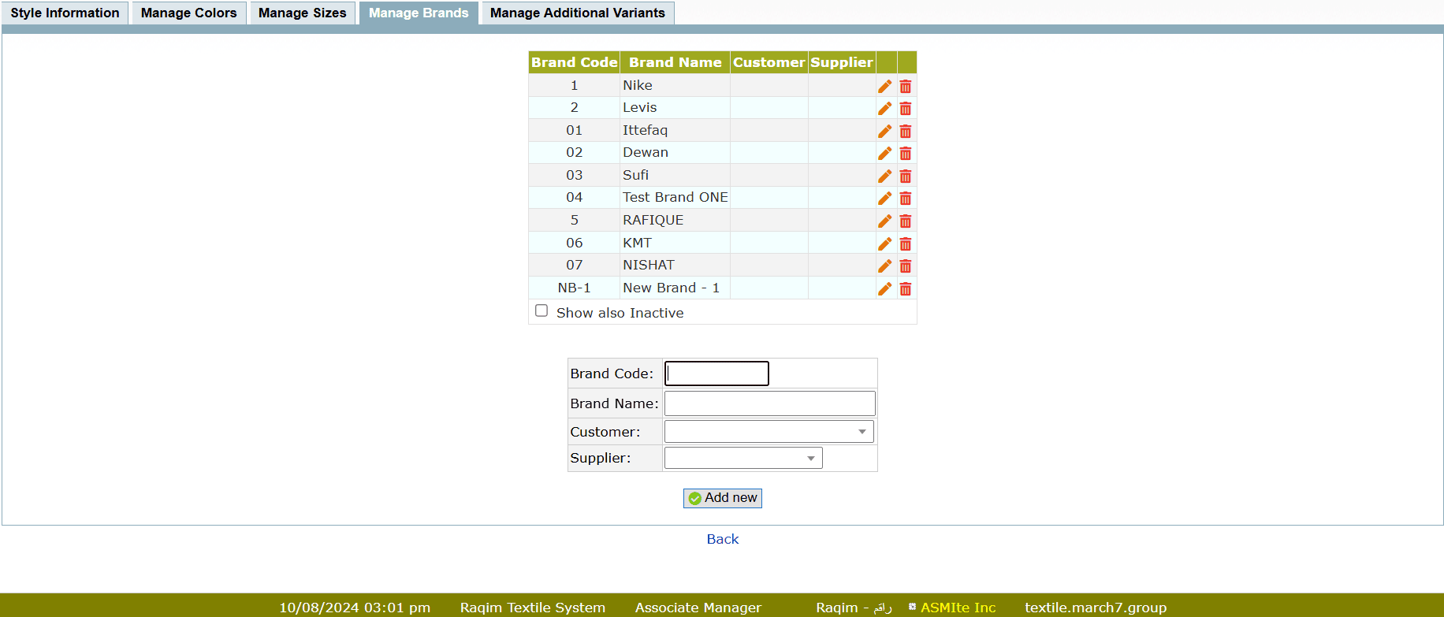Screen dimensions: 1444x617
Task: Click the edit pencil for Nike brand
Action: 884,86
